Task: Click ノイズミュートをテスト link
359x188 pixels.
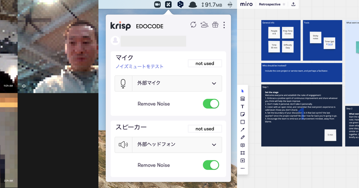Action: coord(139,67)
